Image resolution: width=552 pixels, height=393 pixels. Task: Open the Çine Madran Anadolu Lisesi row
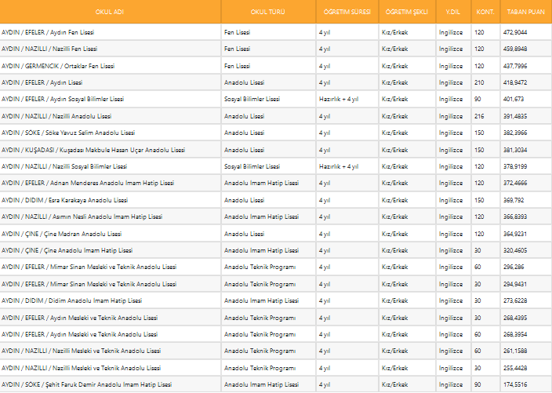61,234
